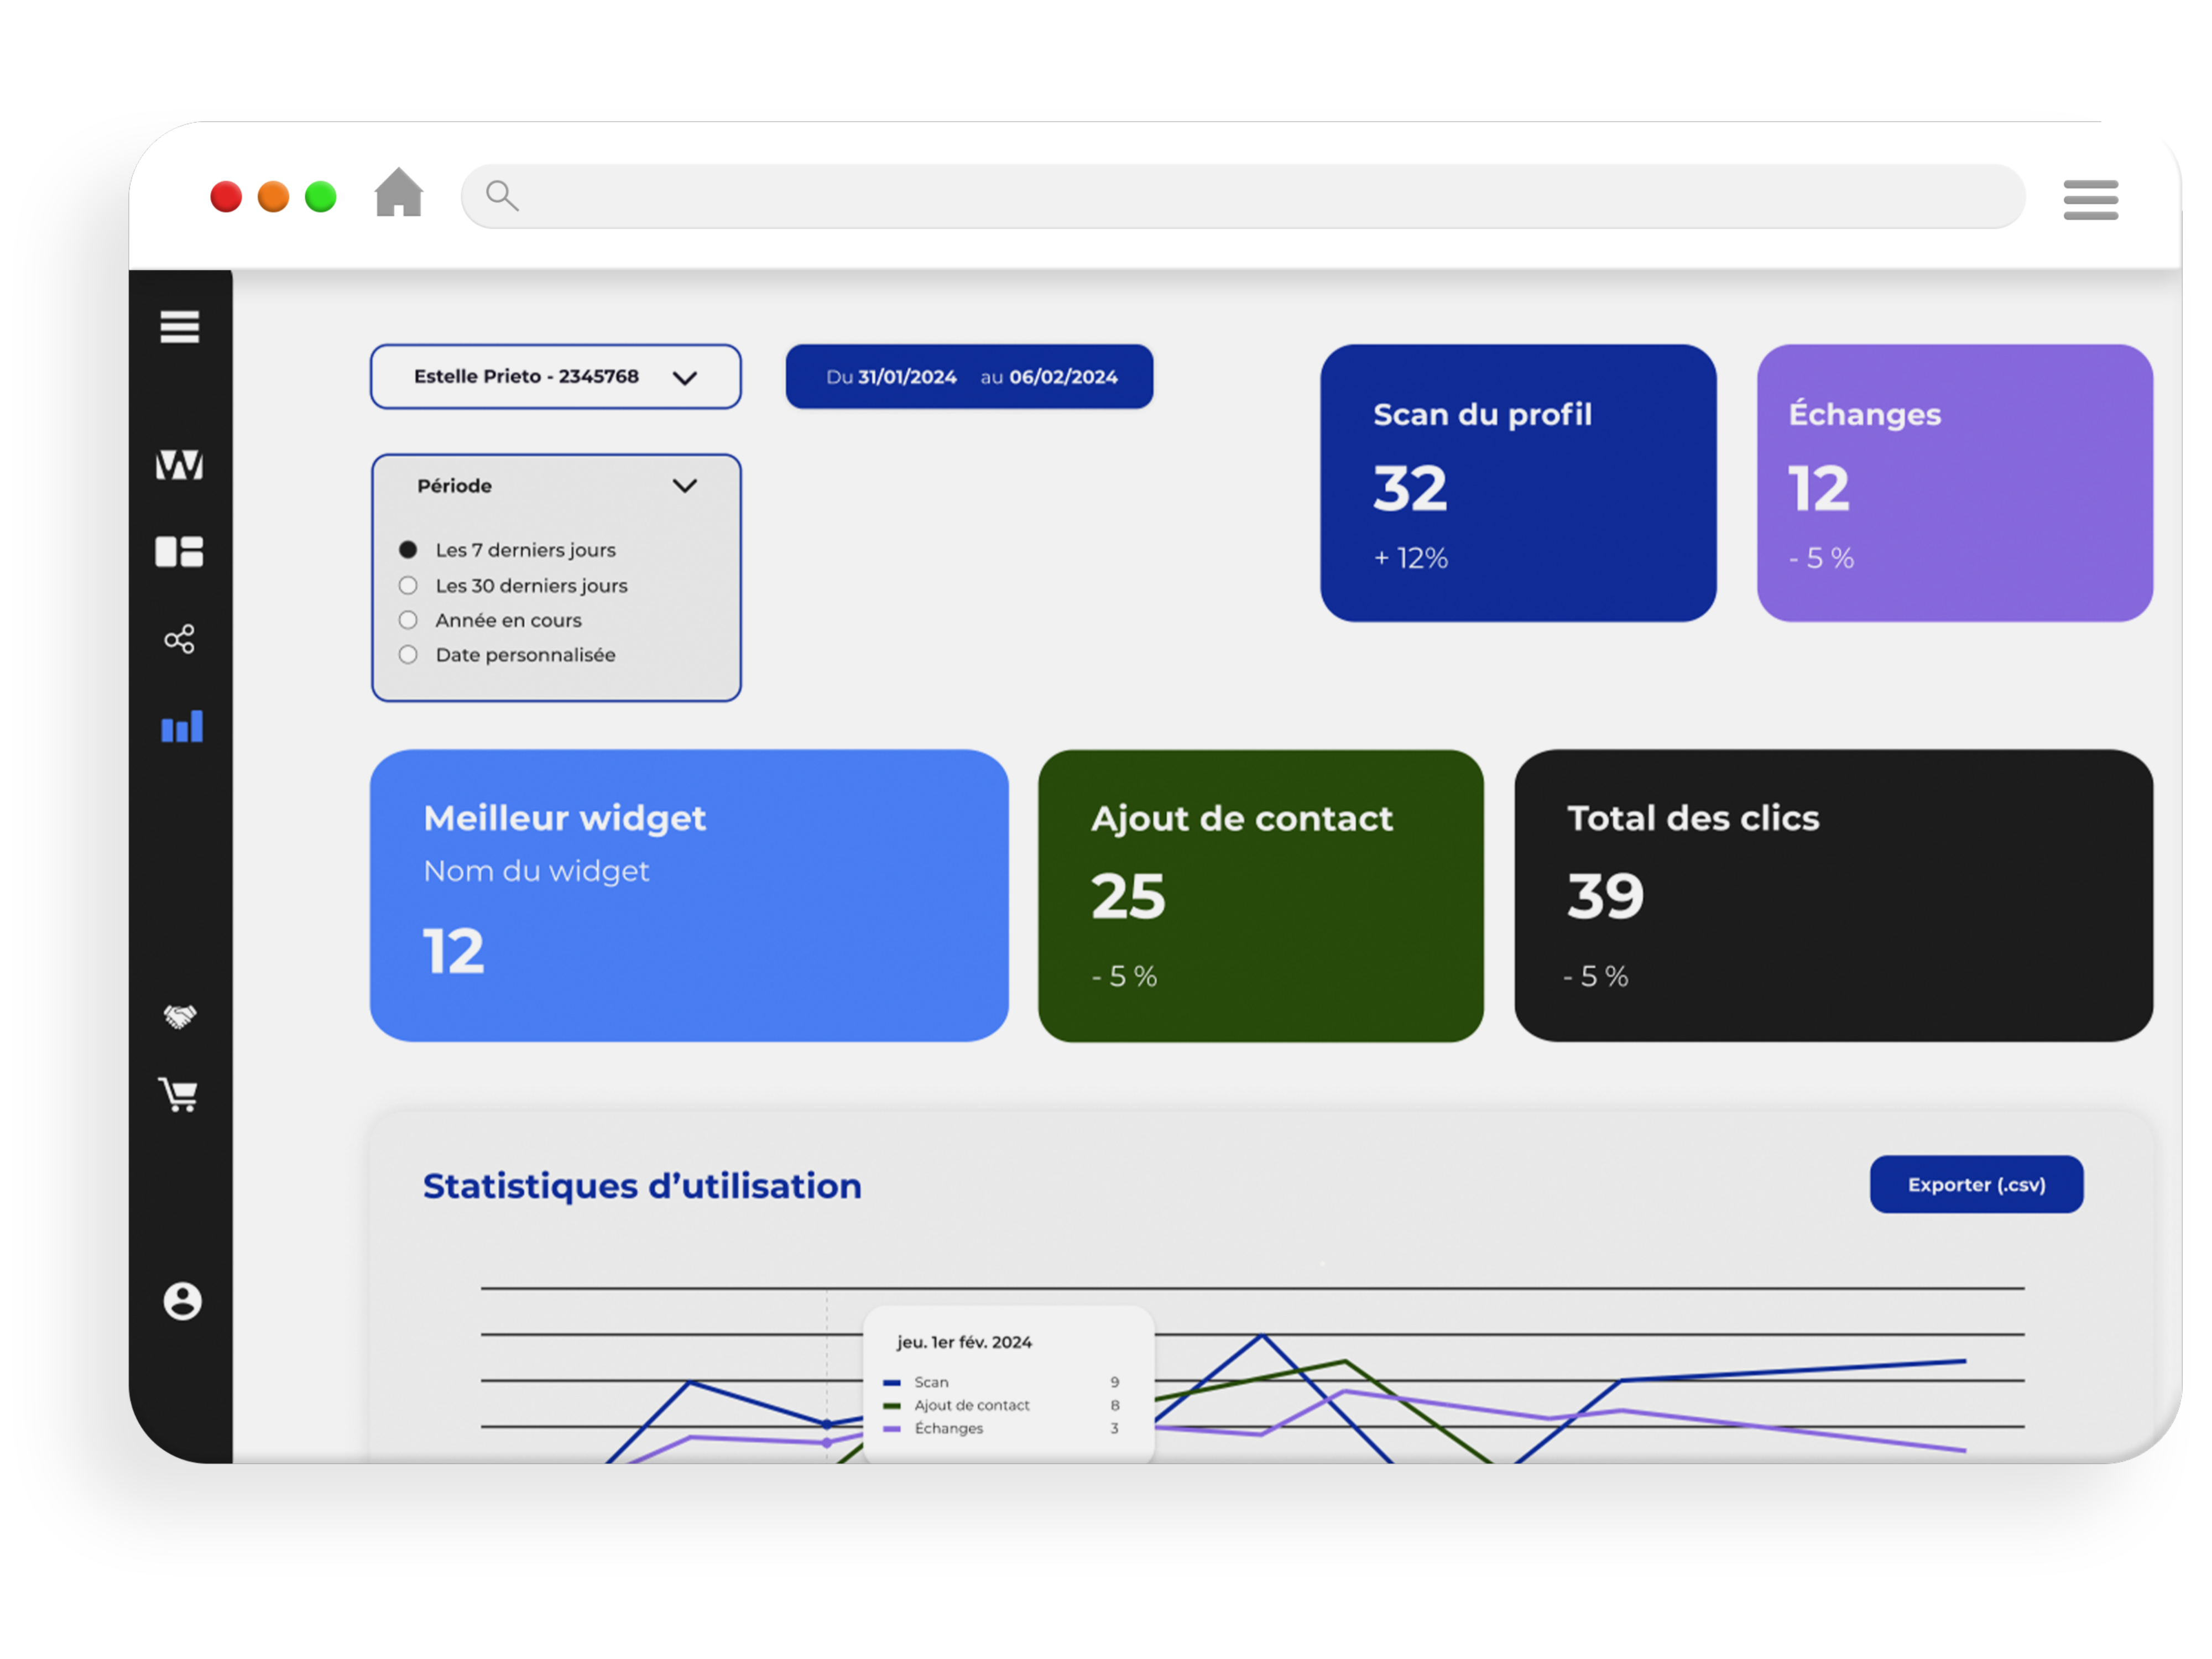Click the W logo icon in sidebar
This screenshot has height=1659, width=2212.
180,465
